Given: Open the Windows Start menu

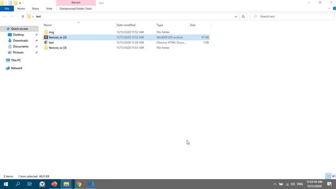Looking at the screenshot, I should click(6, 184).
